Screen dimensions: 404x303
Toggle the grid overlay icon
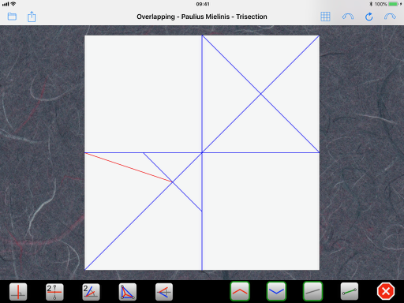(x=325, y=17)
